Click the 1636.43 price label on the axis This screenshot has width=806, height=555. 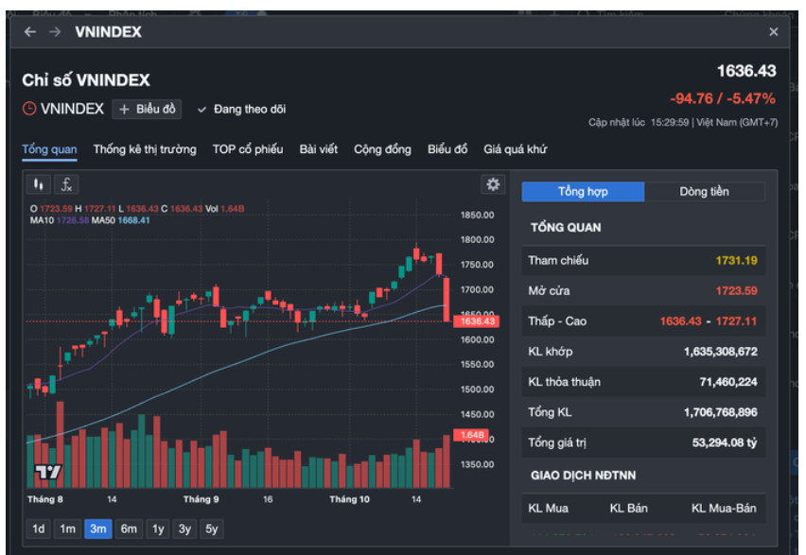[x=477, y=321]
